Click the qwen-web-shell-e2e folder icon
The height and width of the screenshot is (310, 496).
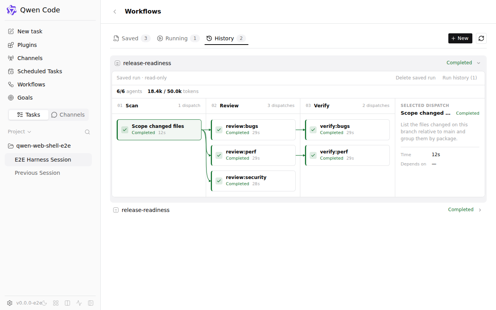point(11,146)
